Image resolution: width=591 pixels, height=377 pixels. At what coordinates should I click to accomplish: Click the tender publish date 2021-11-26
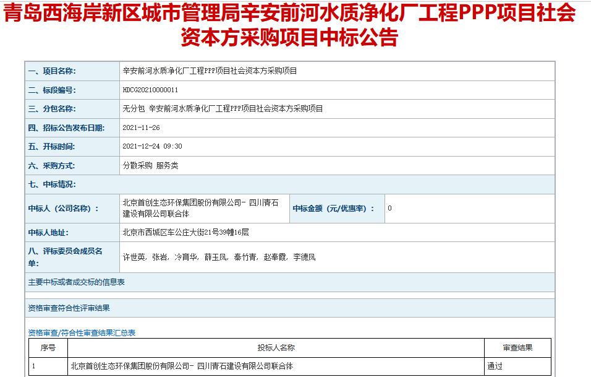tap(142, 128)
